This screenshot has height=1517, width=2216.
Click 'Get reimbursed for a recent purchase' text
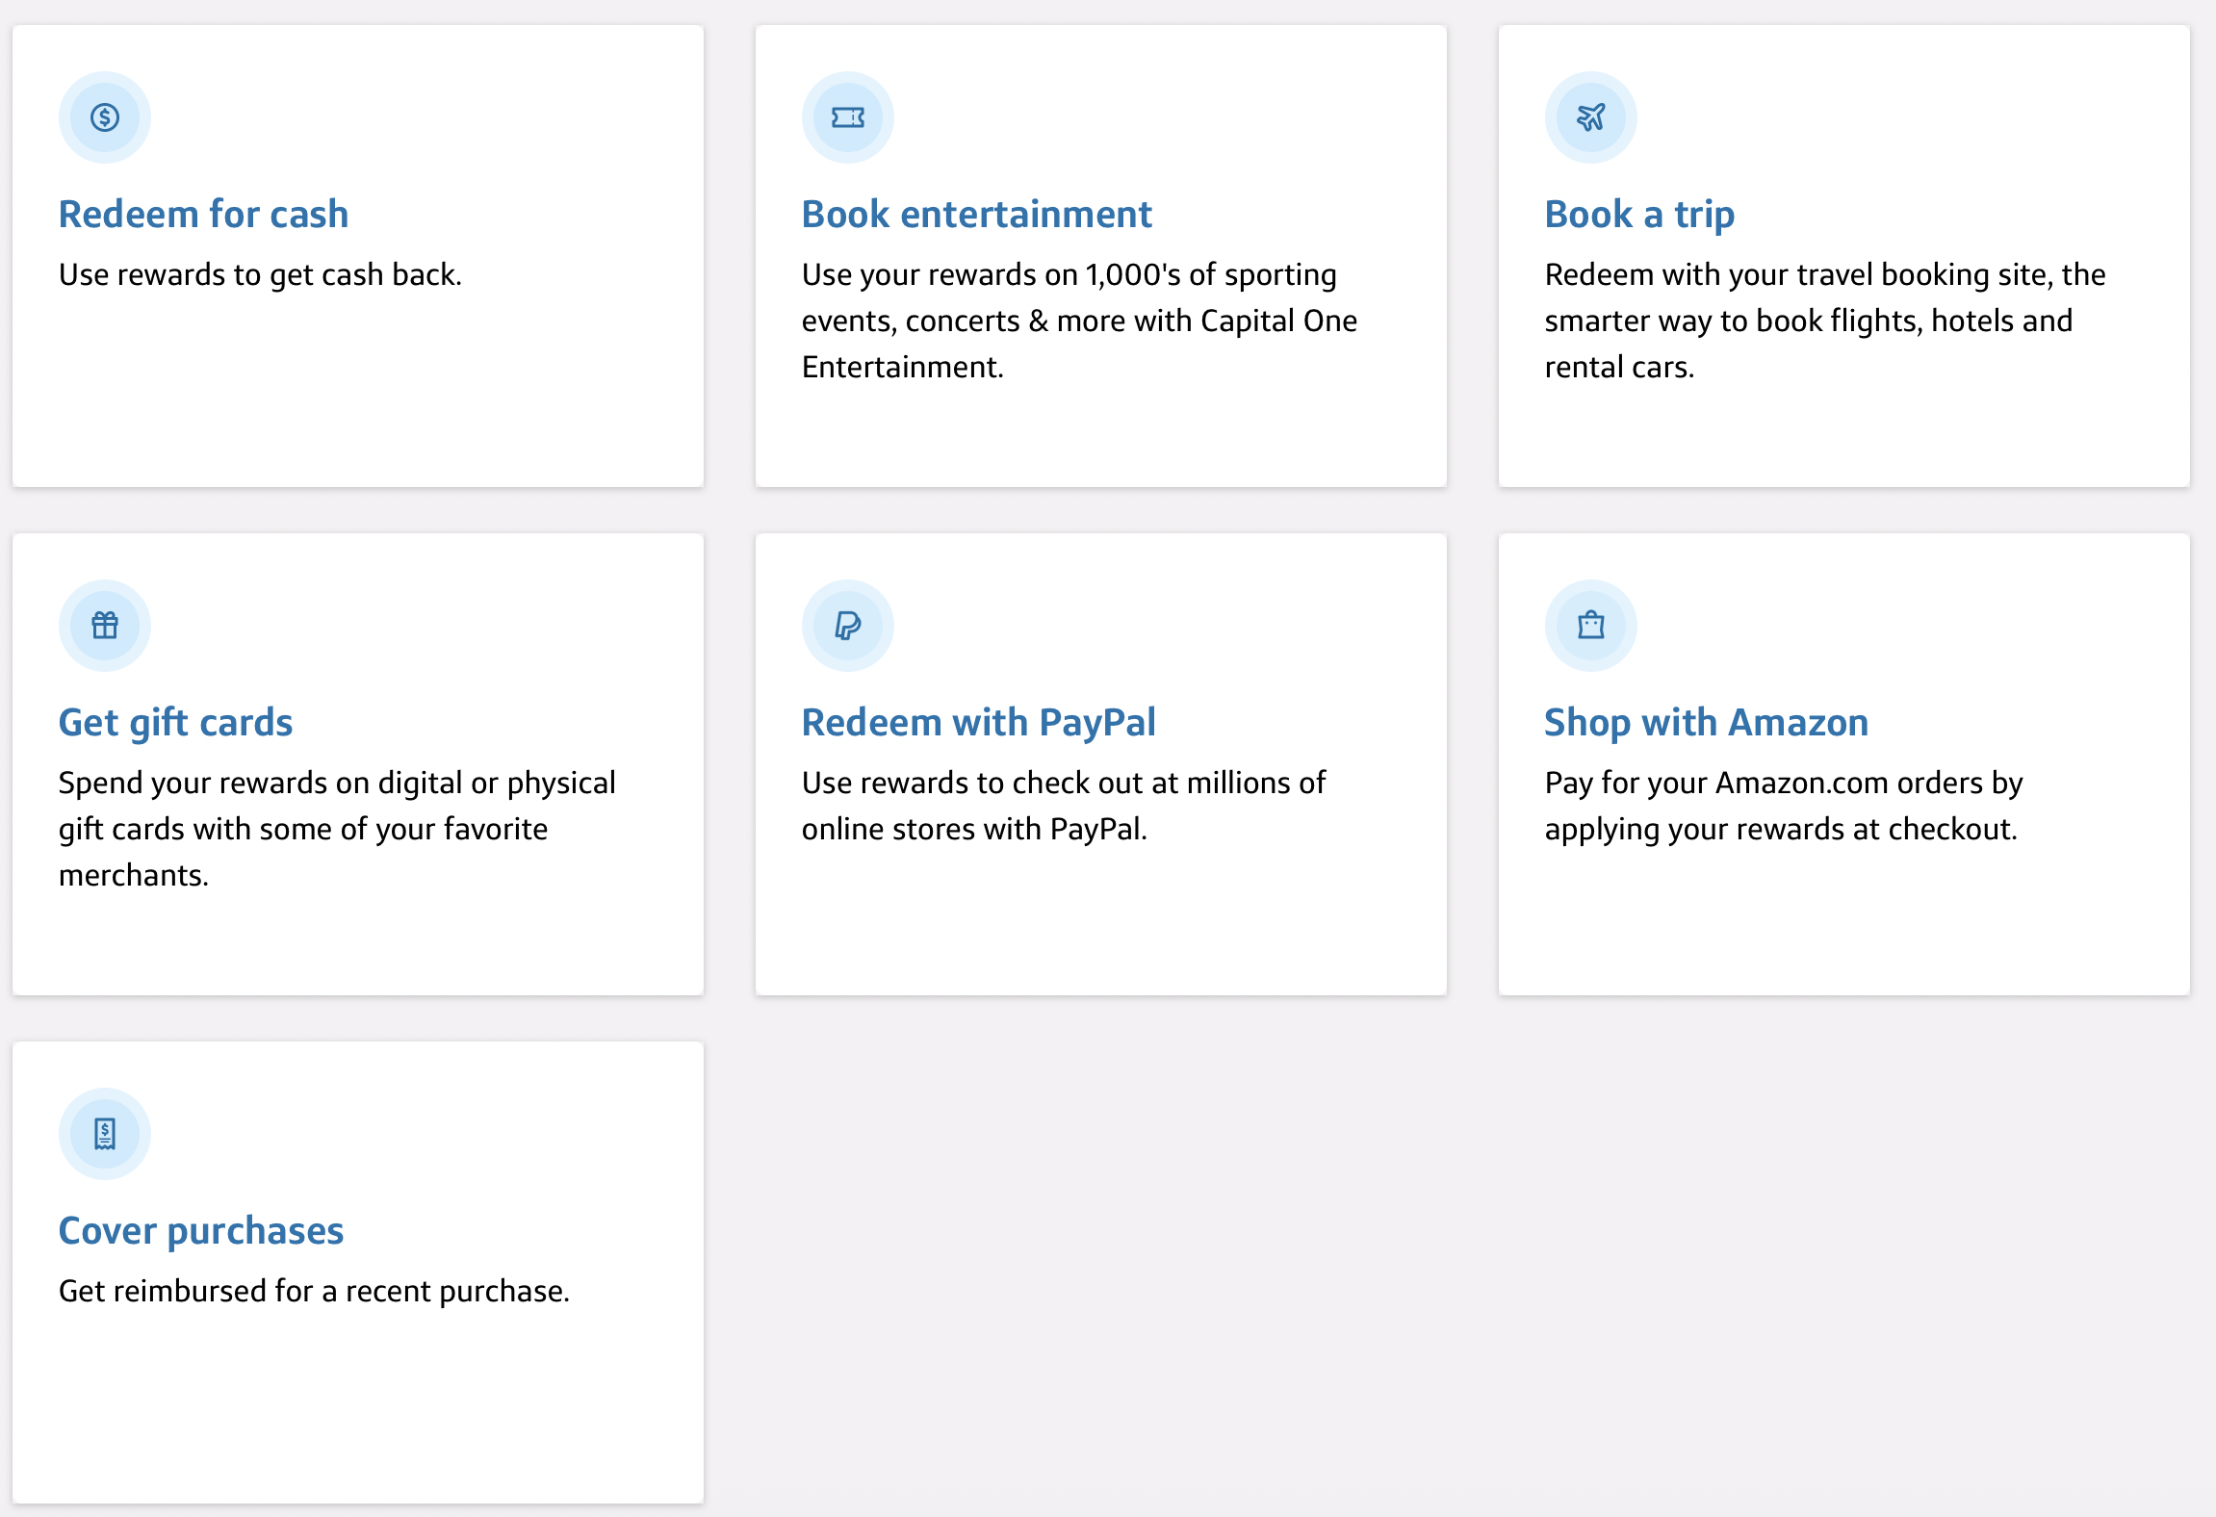[x=314, y=1292]
